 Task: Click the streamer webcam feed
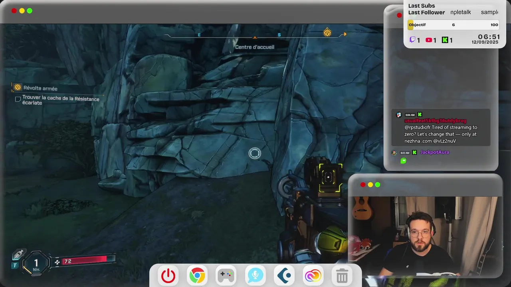tap(425, 236)
